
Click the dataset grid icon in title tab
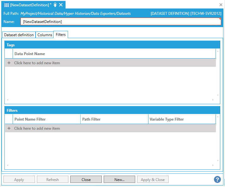(x=7, y=5)
